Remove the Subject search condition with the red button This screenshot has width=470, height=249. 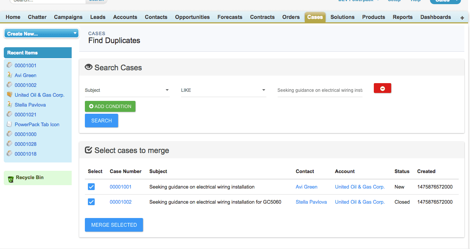tap(382, 88)
